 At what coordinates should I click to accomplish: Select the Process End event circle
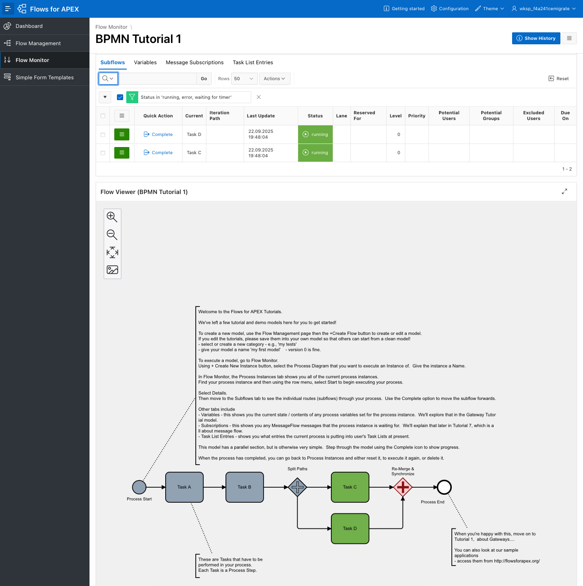pos(444,487)
